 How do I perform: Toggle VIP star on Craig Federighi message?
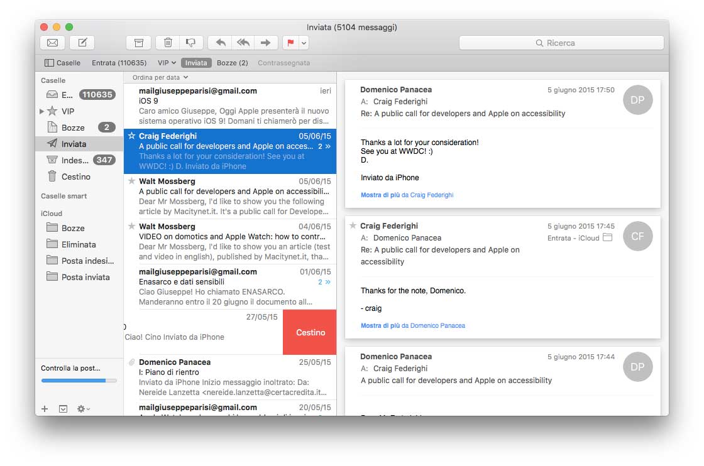tap(131, 136)
